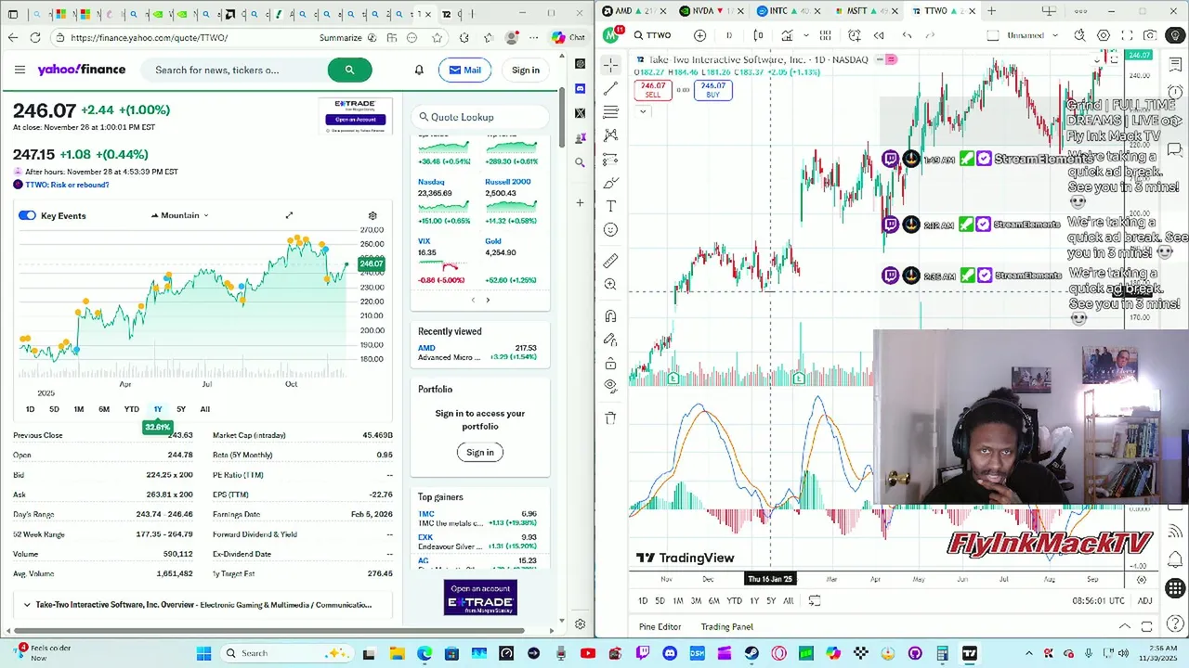Click the compare or add symbol plus icon
The width and height of the screenshot is (1189, 668).
[699, 35]
